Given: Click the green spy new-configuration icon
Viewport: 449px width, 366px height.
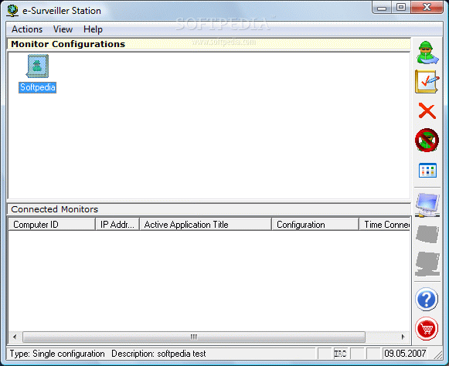Looking at the screenshot, I should [x=427, y=53].
